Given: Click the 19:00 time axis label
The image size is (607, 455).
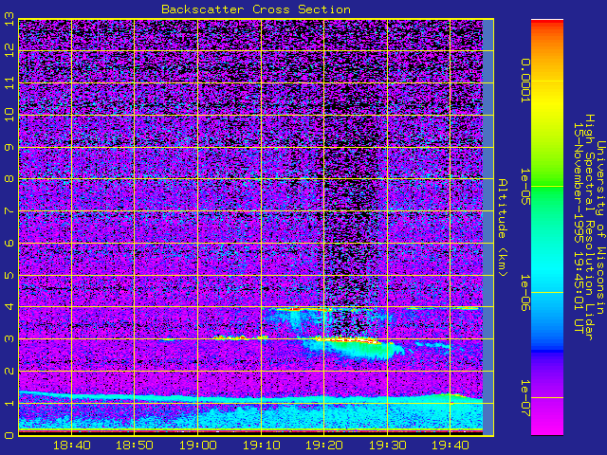Looking at the screenshot, I should click(197, 446).
